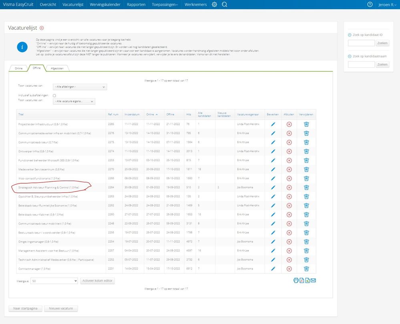Open the help question mark icon
The width and height of the screenshot is (400, 324).
tap(370, 4)
